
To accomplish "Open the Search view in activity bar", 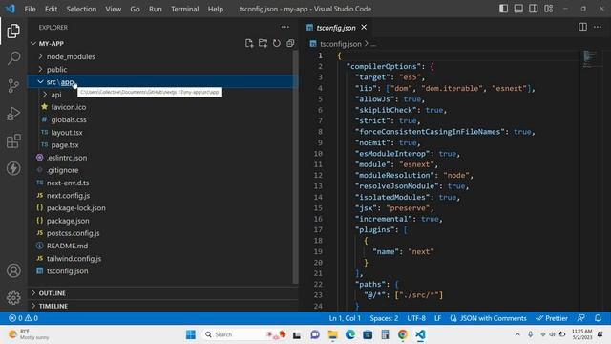I will (13, 58).
